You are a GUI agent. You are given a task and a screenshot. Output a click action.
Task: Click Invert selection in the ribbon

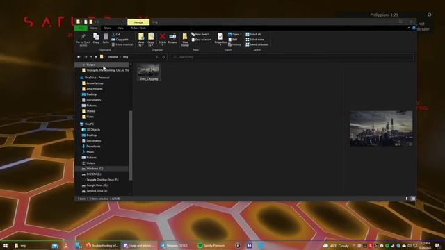pyautogui.click(x=257, y=44)
